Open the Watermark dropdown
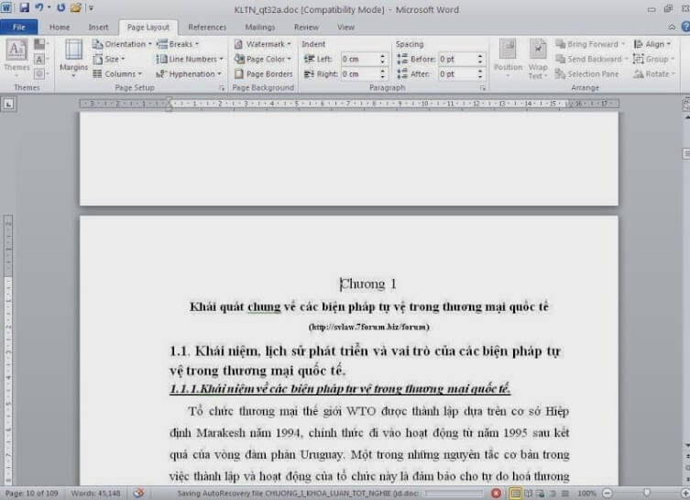The height and width of the screenshot is (500, 690). (263, 44)
